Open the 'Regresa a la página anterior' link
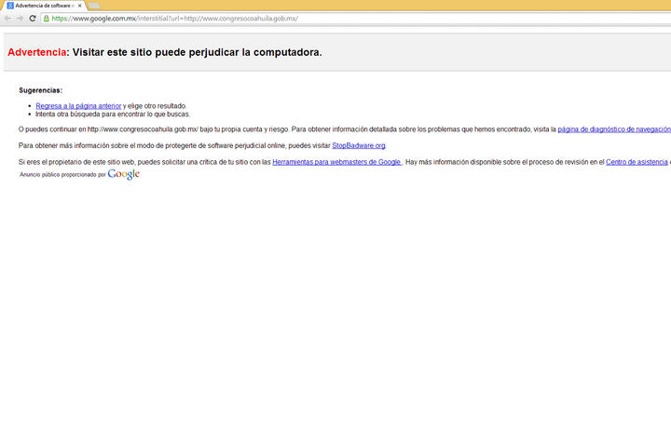Viewport: 671px width, 447px height. [x=78, y=106]
